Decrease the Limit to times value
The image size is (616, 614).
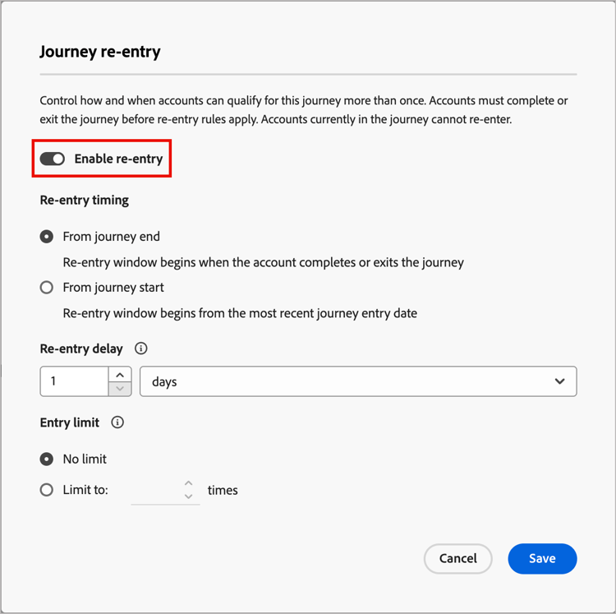pos(189,496)
